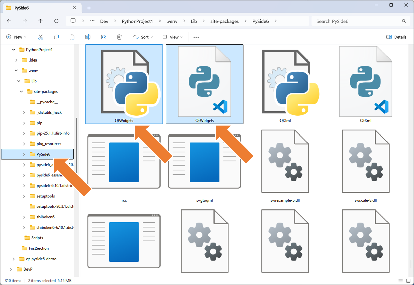Expand the chevron after PySide6 in breadcrumb

(276, 21)
